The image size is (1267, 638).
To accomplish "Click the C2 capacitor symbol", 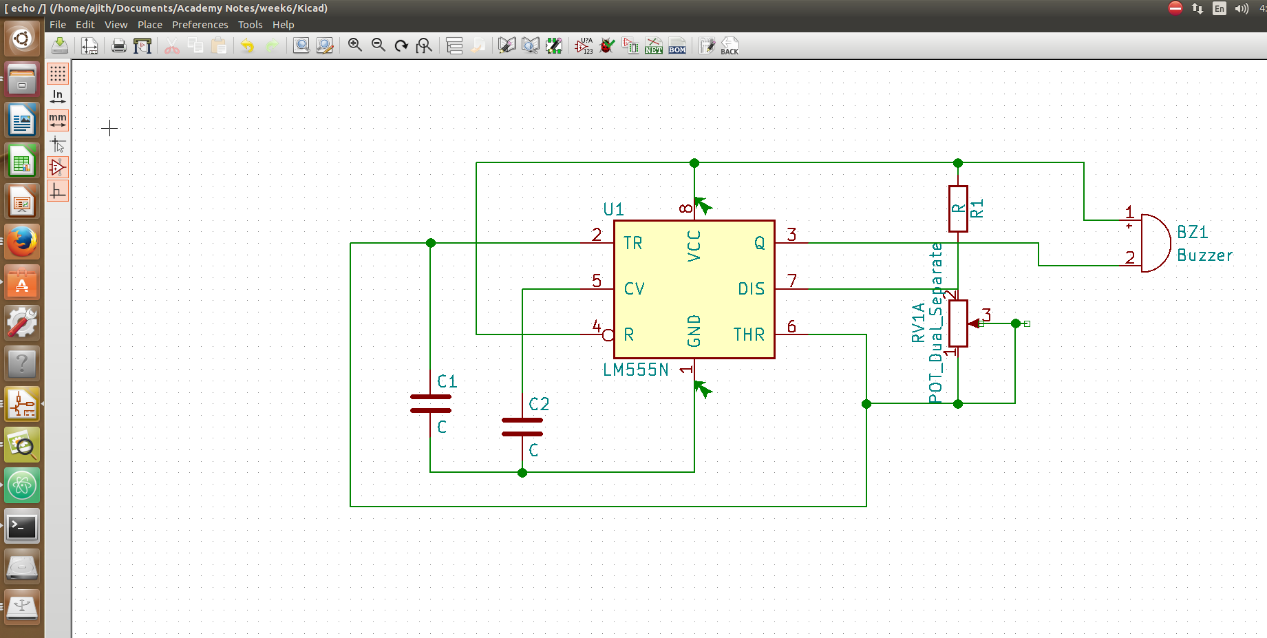I will click(522, 427).
